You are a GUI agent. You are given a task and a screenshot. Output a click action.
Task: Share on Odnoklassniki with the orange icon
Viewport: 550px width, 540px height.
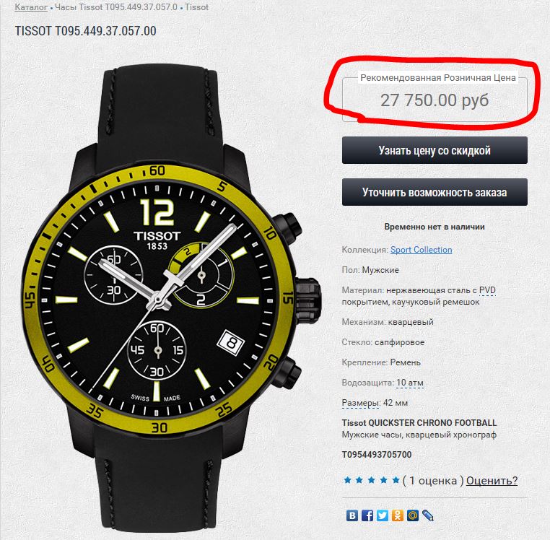pos(398,515)
